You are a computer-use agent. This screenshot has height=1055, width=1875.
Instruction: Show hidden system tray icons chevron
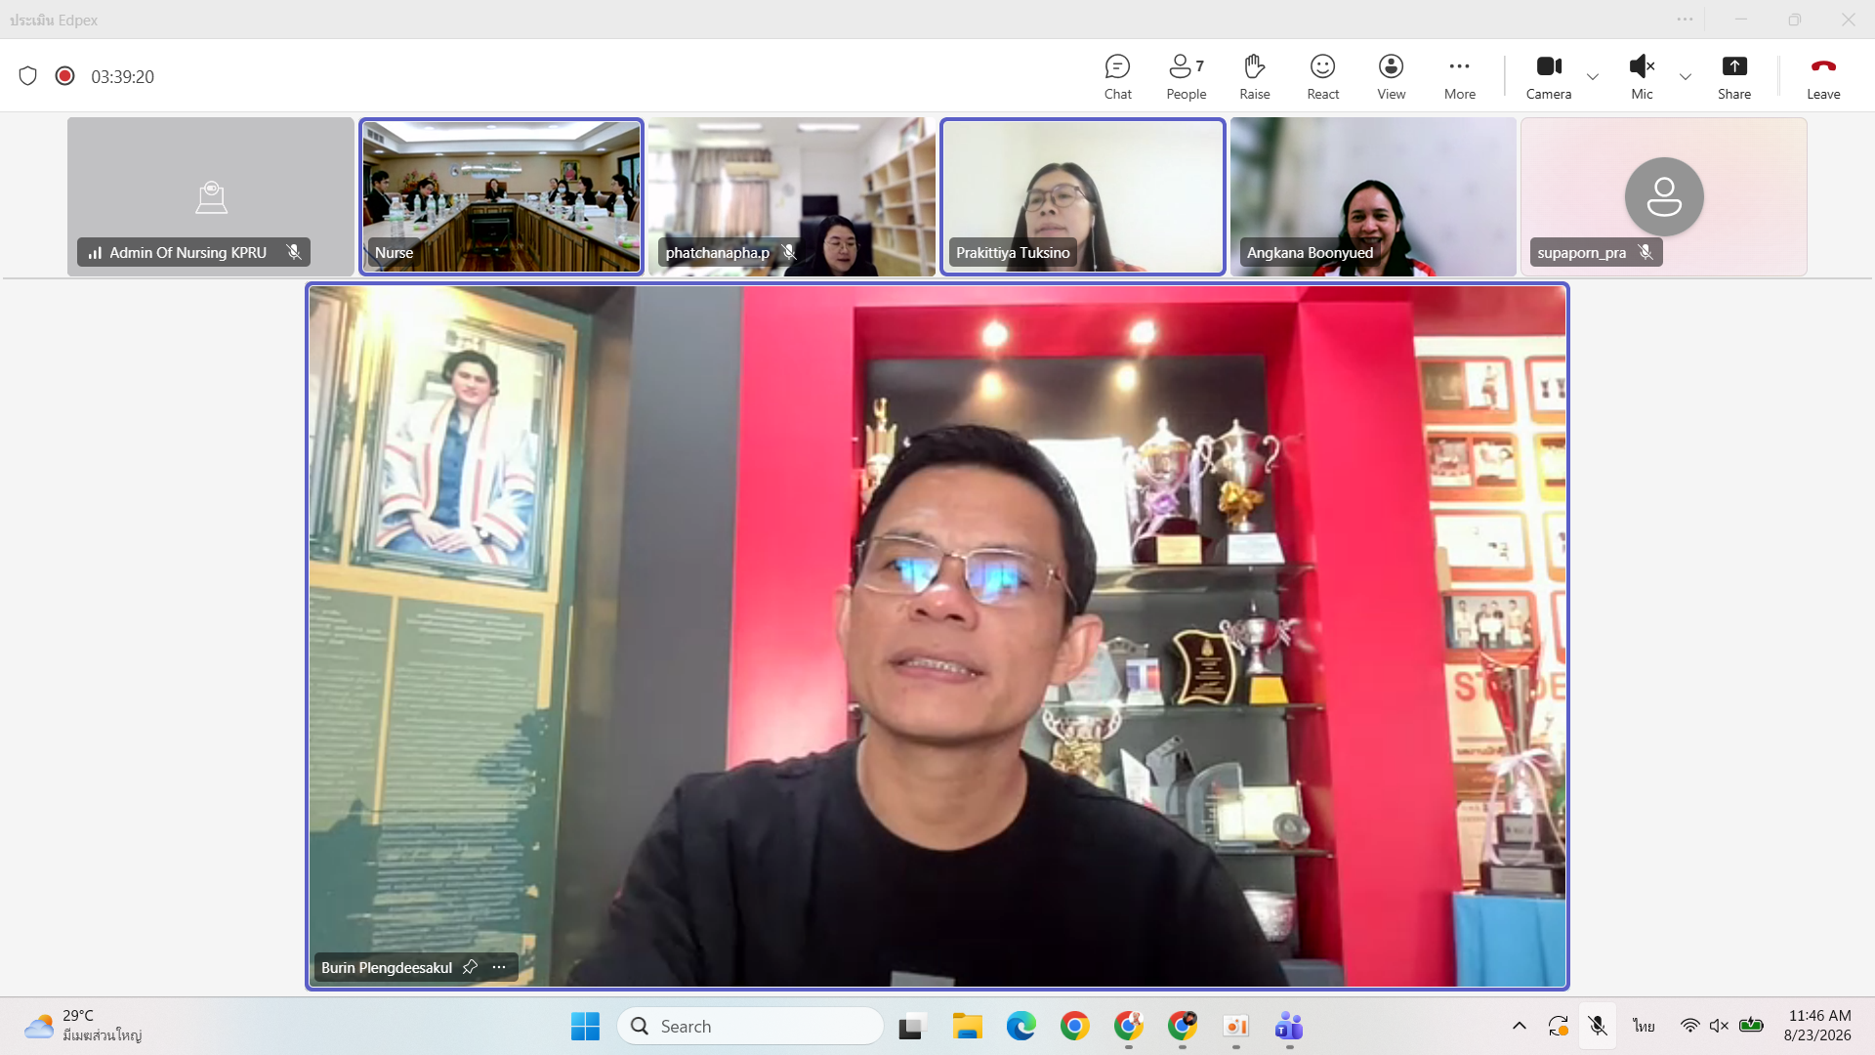(1519, 1026)
